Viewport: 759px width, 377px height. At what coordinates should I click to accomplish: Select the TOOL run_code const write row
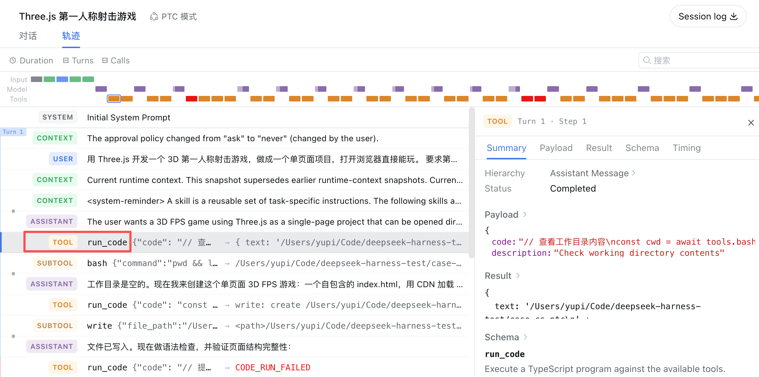(x=235, y=305)
